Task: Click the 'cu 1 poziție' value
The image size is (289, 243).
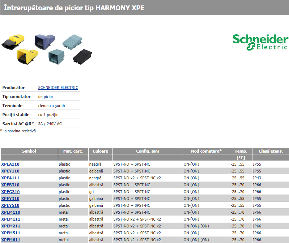Action: tap(48, 115)
